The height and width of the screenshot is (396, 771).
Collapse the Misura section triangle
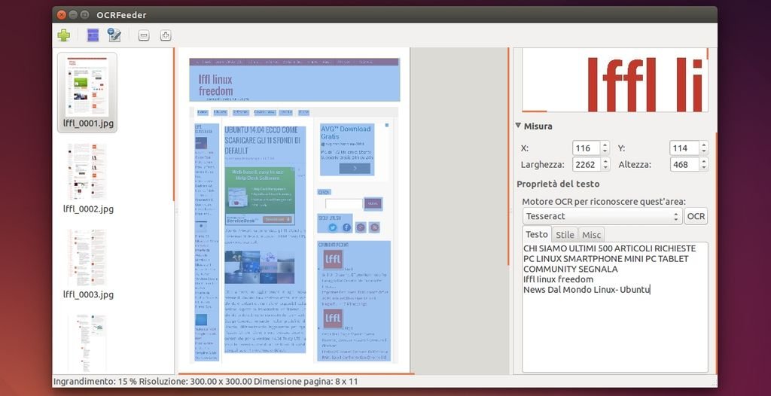[518, 126]
